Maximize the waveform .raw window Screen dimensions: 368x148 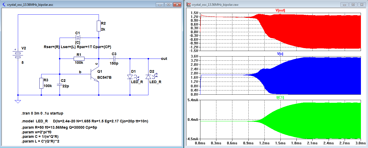[x=353, y=5]
